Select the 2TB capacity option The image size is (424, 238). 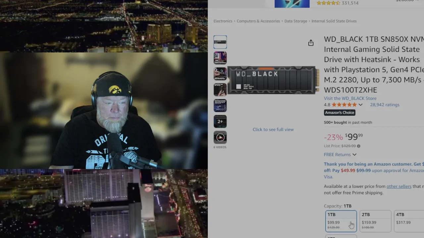click(x=375, y=221)
